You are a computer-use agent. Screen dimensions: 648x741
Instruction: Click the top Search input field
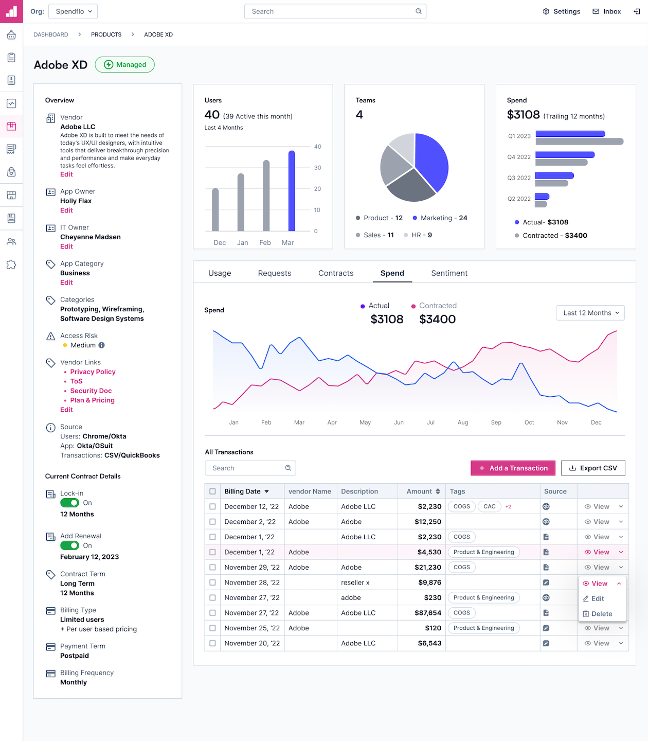(x=335, y=11)
